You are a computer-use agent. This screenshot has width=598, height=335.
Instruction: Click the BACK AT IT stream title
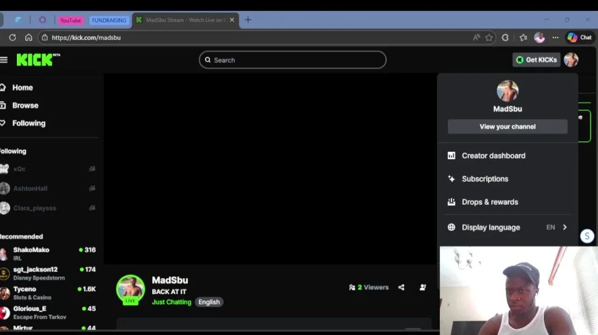coord(169,292)
